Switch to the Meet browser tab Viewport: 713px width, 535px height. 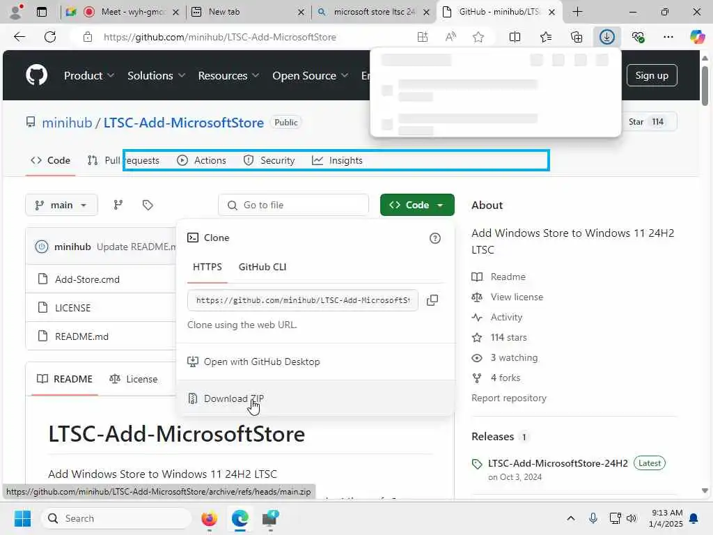coord(122,12)
